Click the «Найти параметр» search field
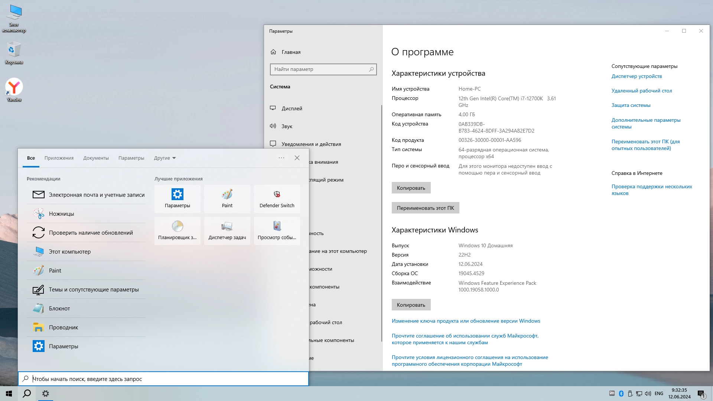The image size is (713, 401). (323, 69)
